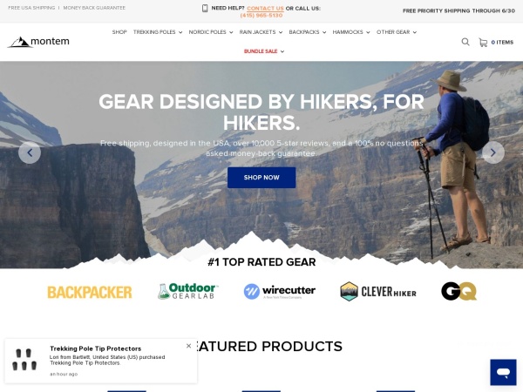Open the shopping cart icon
Viewport: 523px width, 392px height.
(483, 43)
